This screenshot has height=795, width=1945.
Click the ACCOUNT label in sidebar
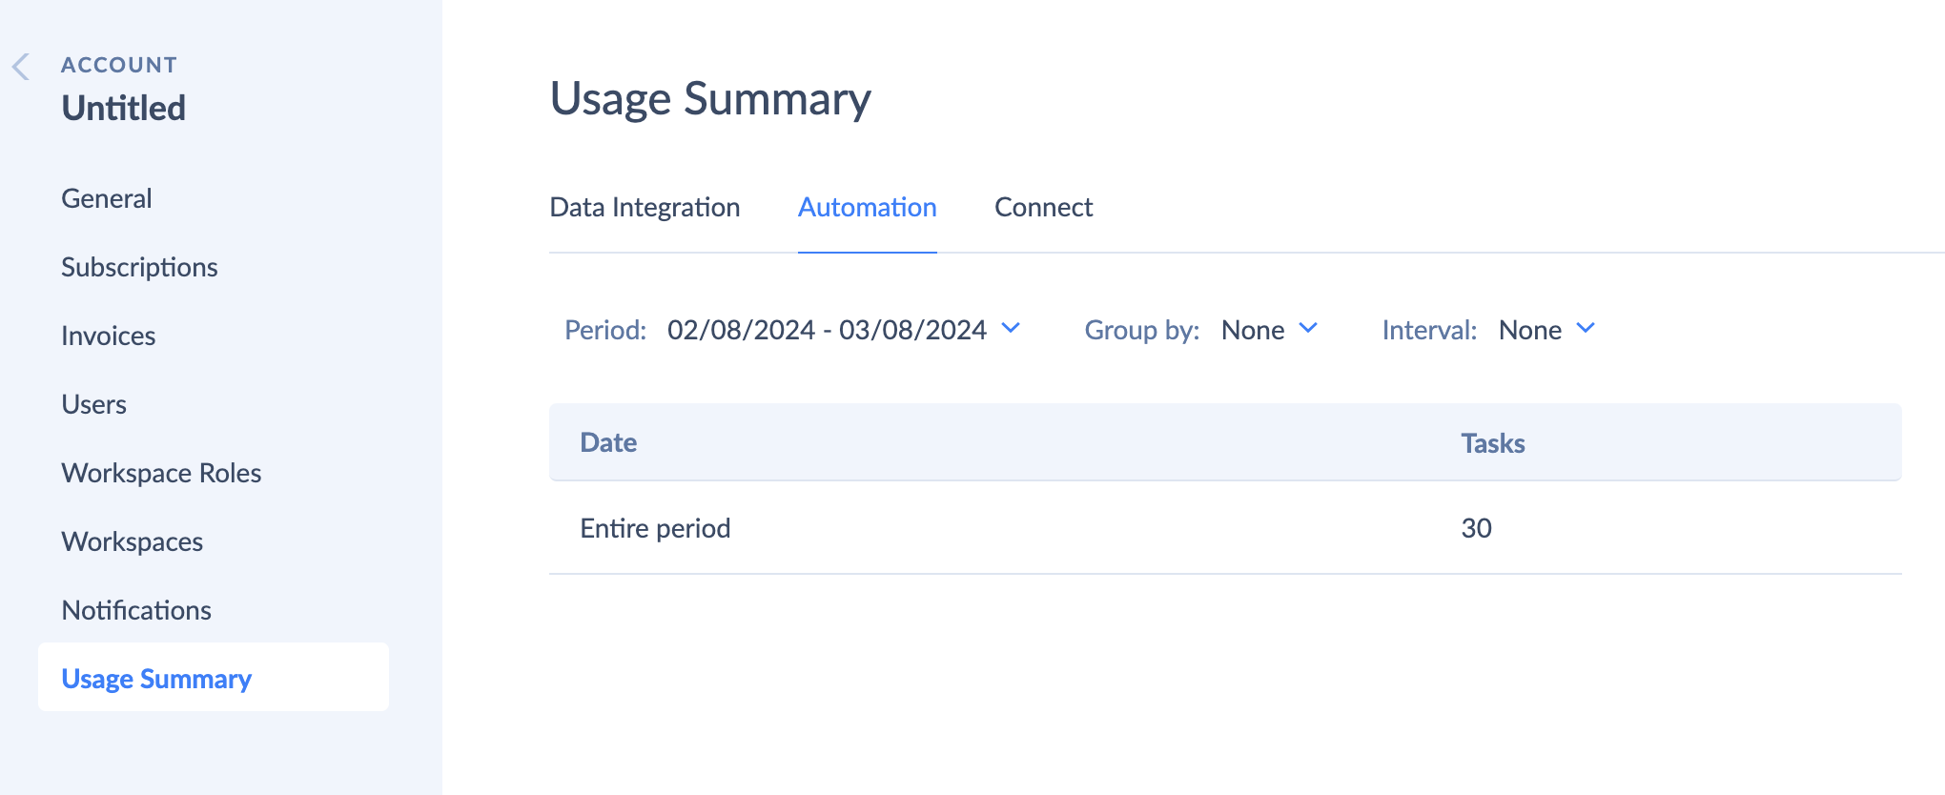[x=119, y=65]
